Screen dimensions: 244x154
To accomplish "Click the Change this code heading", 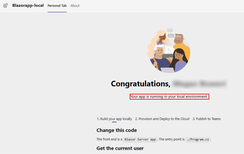I will pyautogui.click(x=117, y=130).
